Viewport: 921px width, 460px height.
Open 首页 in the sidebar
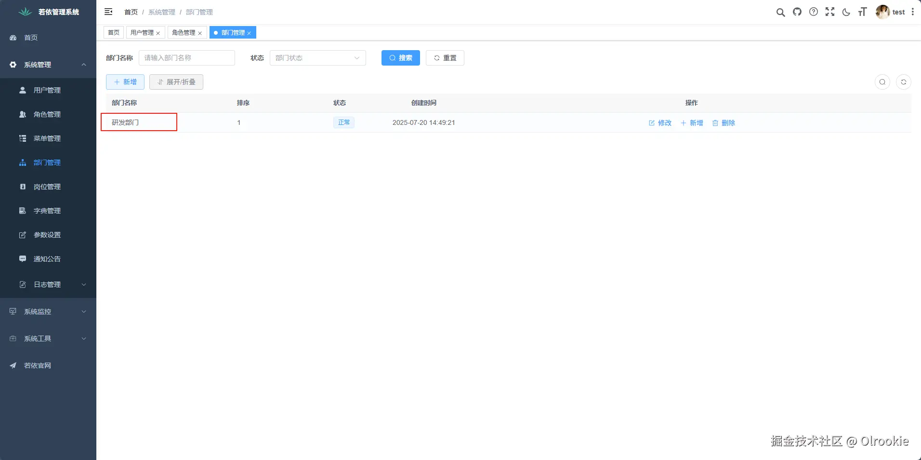(x=48, y=38)
